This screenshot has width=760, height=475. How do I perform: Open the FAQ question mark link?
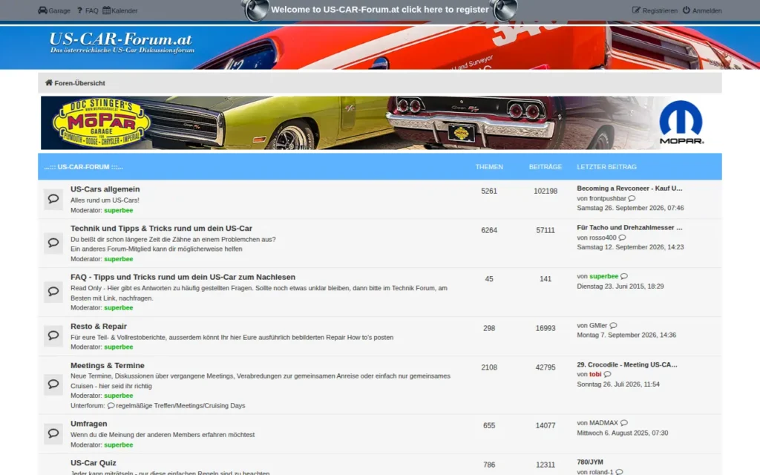(88, 10)
